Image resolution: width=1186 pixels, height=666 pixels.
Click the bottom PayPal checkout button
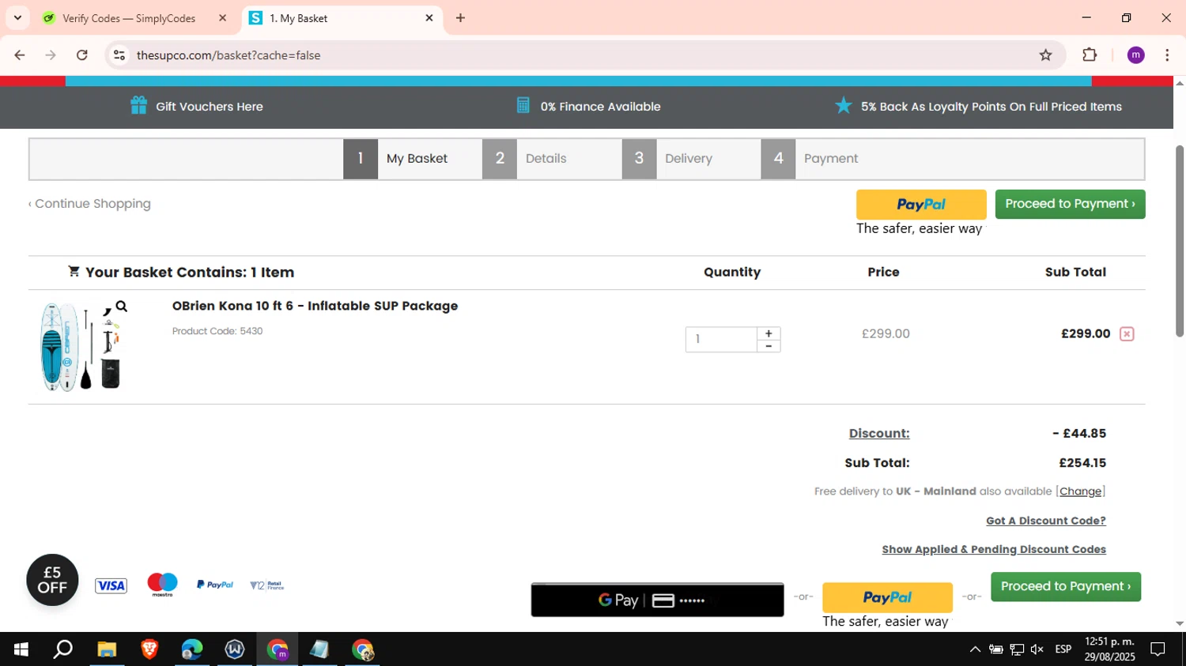click(887, 598)
